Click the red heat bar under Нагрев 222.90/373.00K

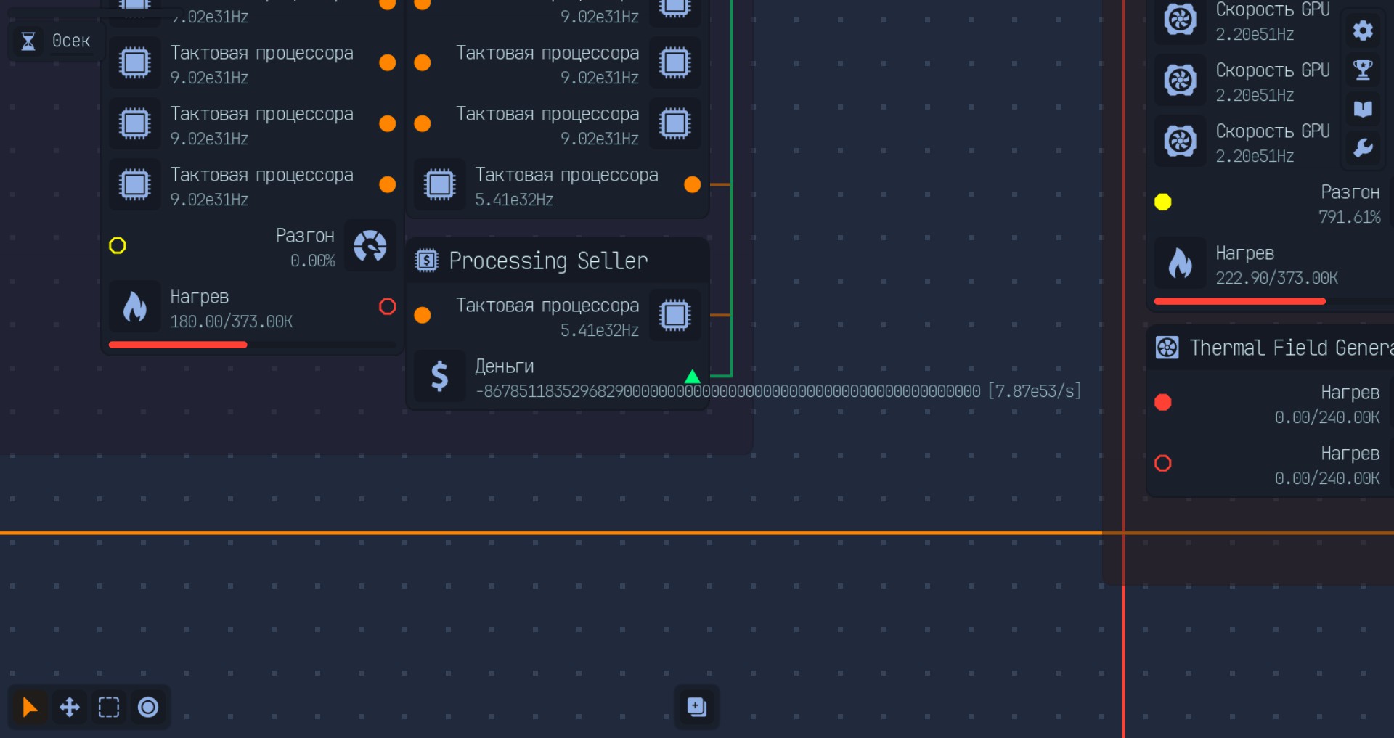click(1240, 301)
